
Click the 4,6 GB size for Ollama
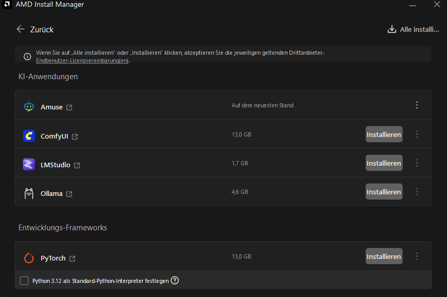tap(240, 192)
